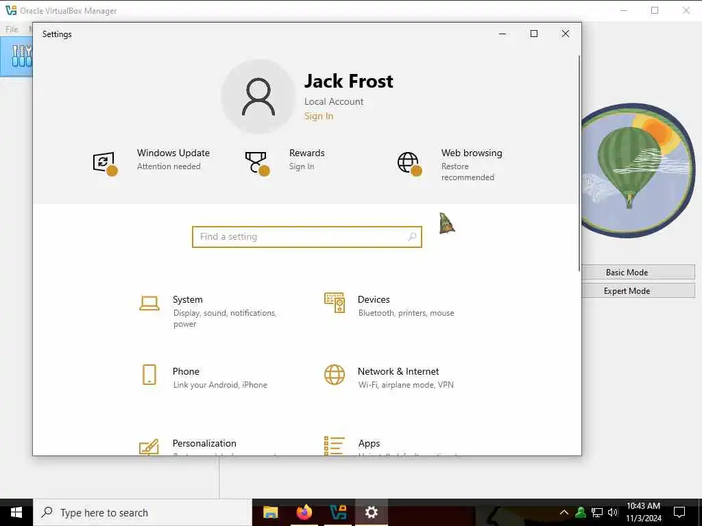Open the Apps list icon
Viewport: 702px width, 526px height.
tap(335, 446)
